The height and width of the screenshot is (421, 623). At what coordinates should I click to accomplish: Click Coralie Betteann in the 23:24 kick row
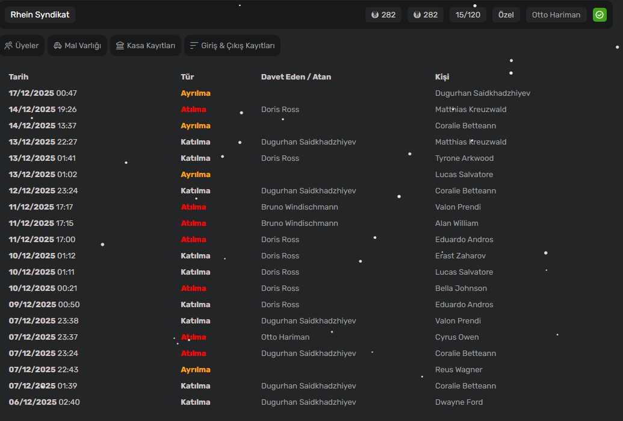(466, 354)
